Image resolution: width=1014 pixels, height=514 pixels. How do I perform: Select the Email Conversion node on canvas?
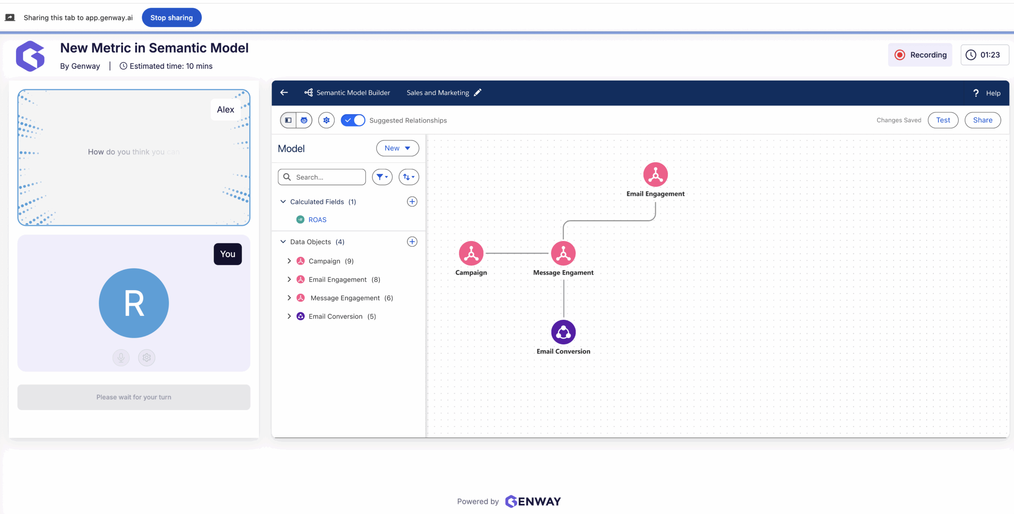563,332
